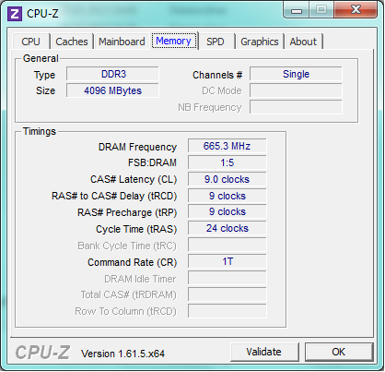The image size is (385, 372).
Task: Click the Memory tab
Action: 174,41
